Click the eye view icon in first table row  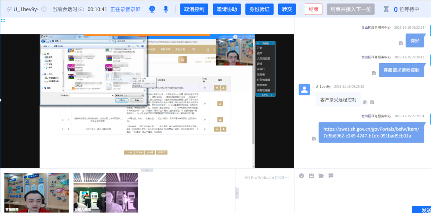pyautogui.click(x=217, y=87)
